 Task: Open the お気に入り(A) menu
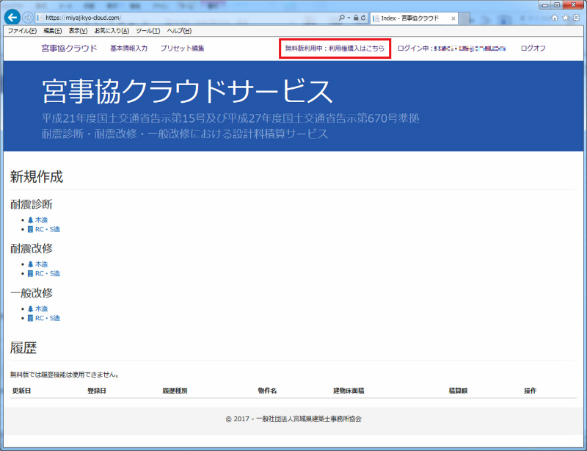point(112,31)
